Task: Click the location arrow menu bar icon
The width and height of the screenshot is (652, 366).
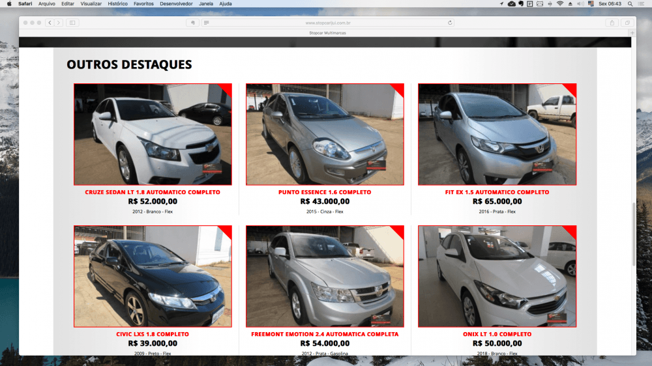Action: [501, 4]
